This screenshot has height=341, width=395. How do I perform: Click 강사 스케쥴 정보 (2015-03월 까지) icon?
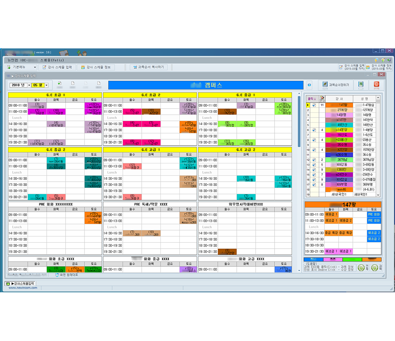[x=368, y=67]
